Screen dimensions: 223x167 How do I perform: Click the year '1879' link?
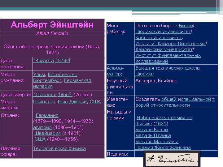tap(61, 61)
